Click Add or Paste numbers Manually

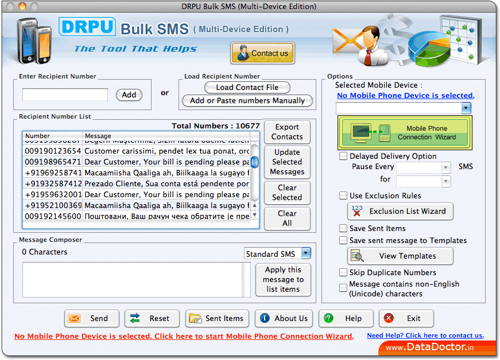(247, 100)
